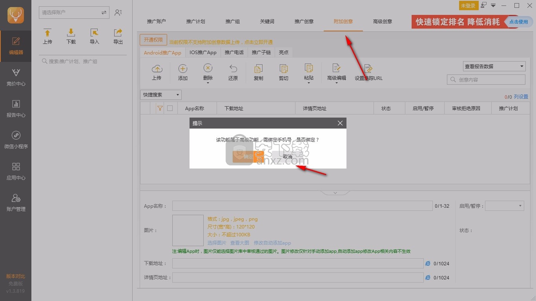Expand the Paste (粘贴) dropdown arrow
The width and height of the screenshot is (536, 301).
309,83
